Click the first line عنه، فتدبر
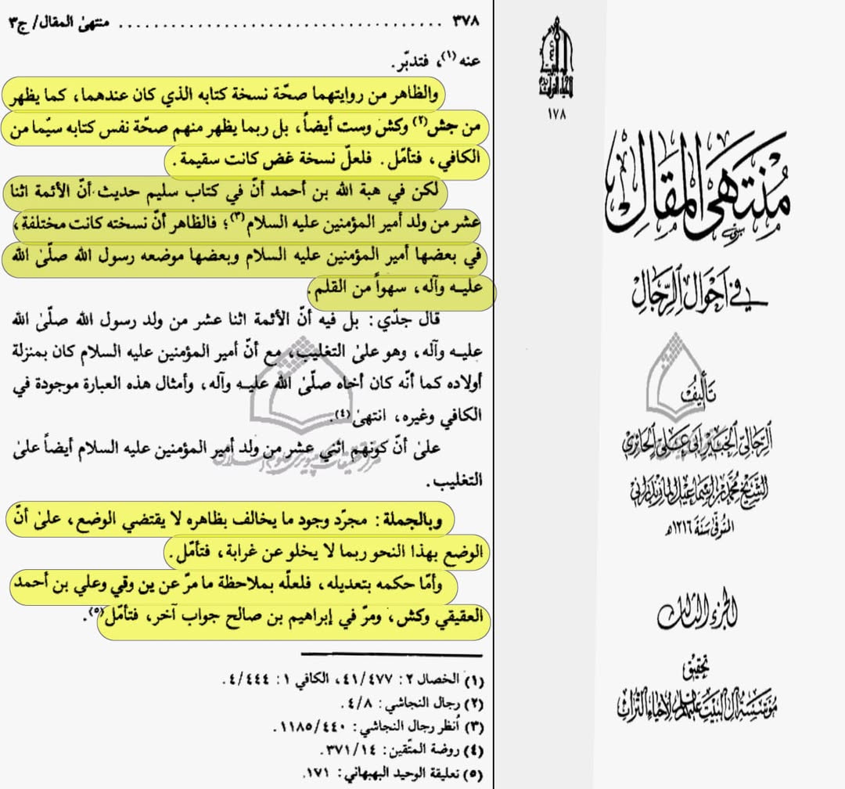This screenshot has width=845, height=789. (437, 61)
